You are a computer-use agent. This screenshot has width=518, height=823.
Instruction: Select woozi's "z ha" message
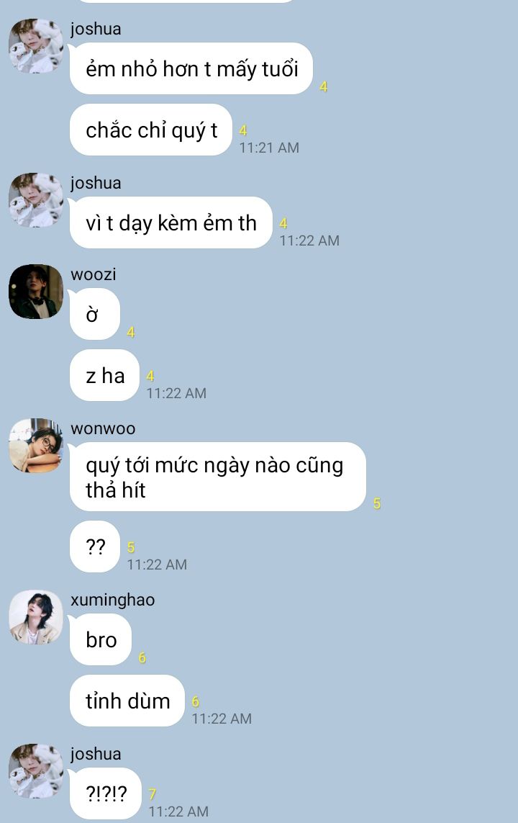click(x=105, y=375)
